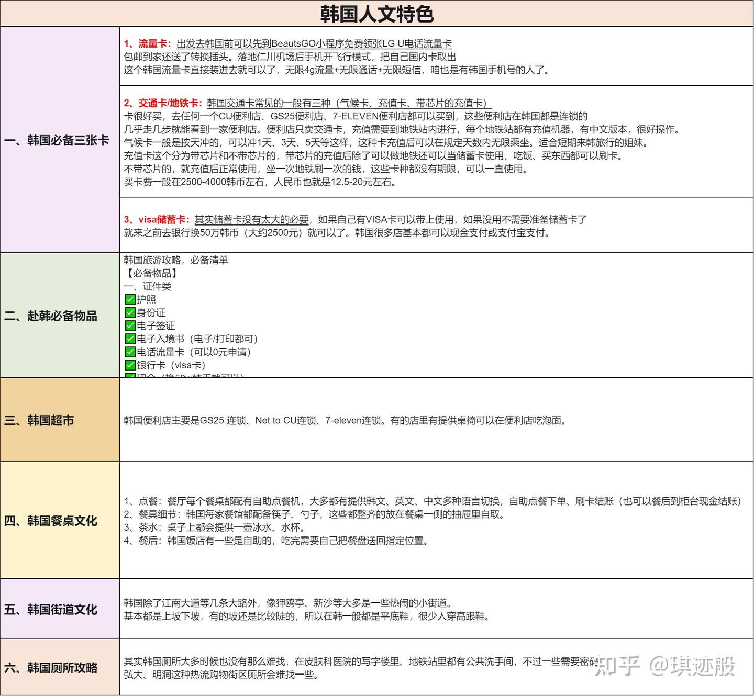This screenshot has width=754, height=696.
Task: Click the line starting 韩国除了江南大道等几条大路外
Action: tap(289, 603)
